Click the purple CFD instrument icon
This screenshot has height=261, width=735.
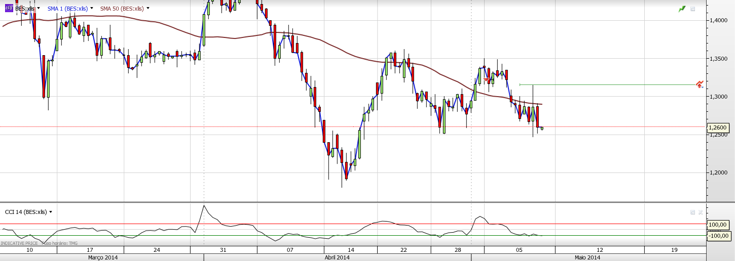point(9,9)
